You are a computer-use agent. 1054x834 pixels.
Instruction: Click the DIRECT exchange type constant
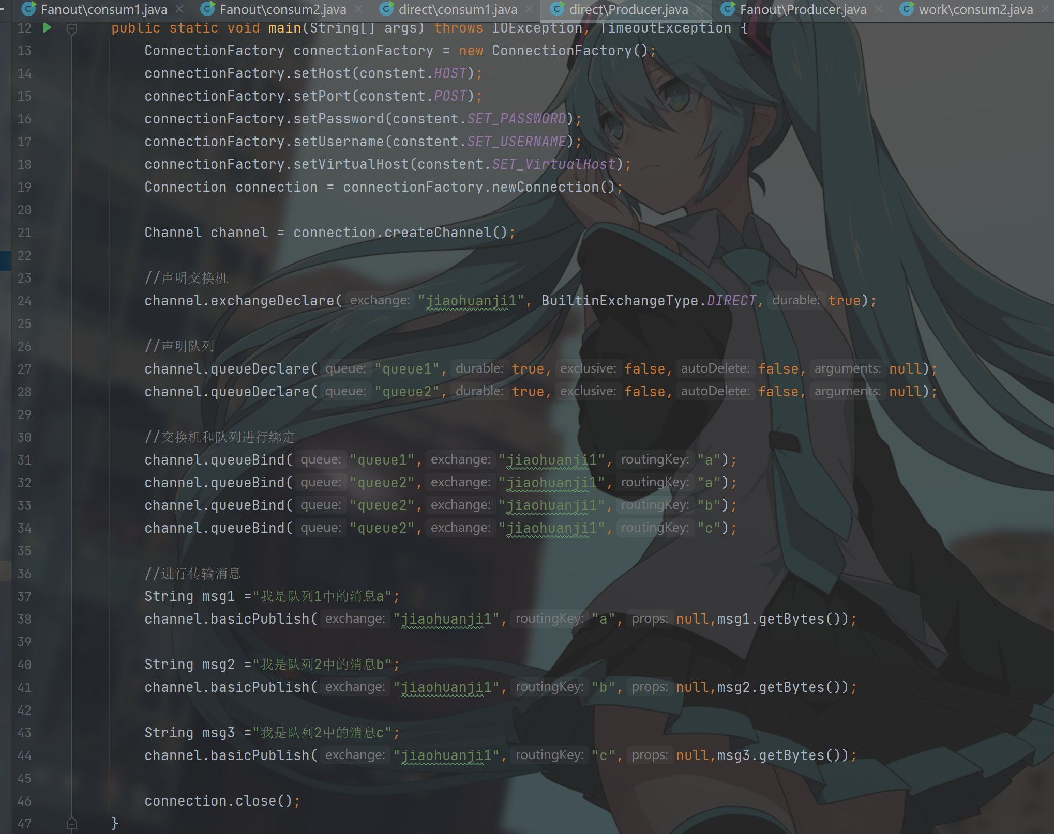tap(732, 301)
